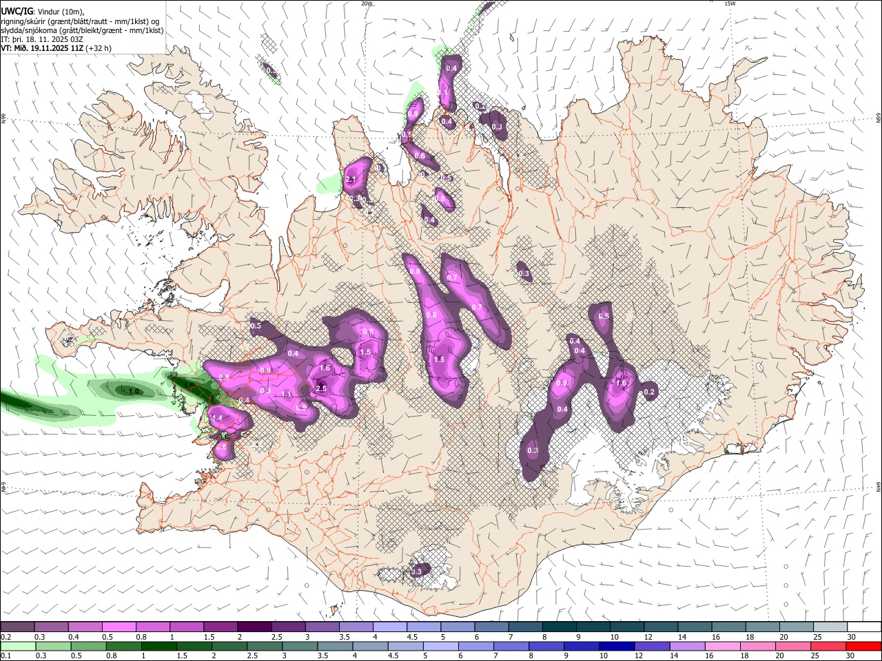This screenshot has height=661, width=882.
Task: Click the '1.6' value just above 2.5
Action: click(x=325, y=368)
